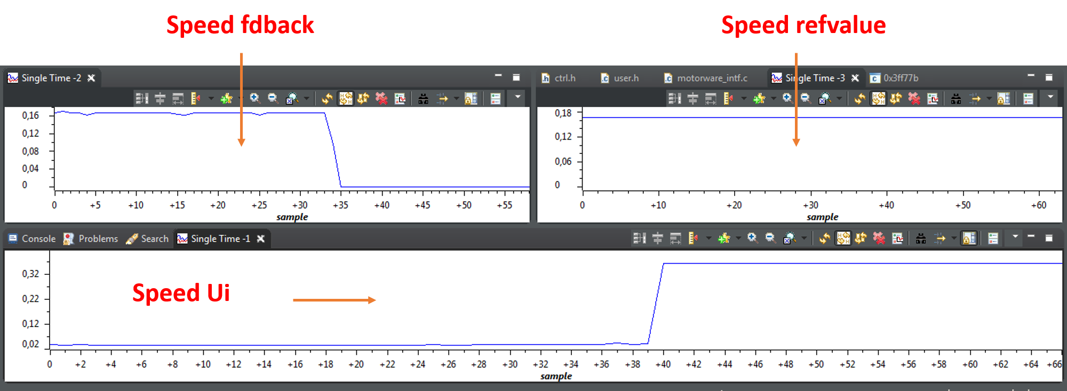1067x391 pixels.
Task: Open graph properties icon in Single Time -3
Action: (x=932, y=99)
